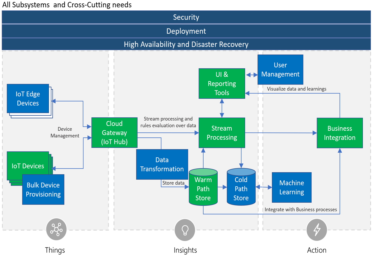Click 'Integrate with Business processes' label
Screen dimensions: 373x255
coord(301,209)
